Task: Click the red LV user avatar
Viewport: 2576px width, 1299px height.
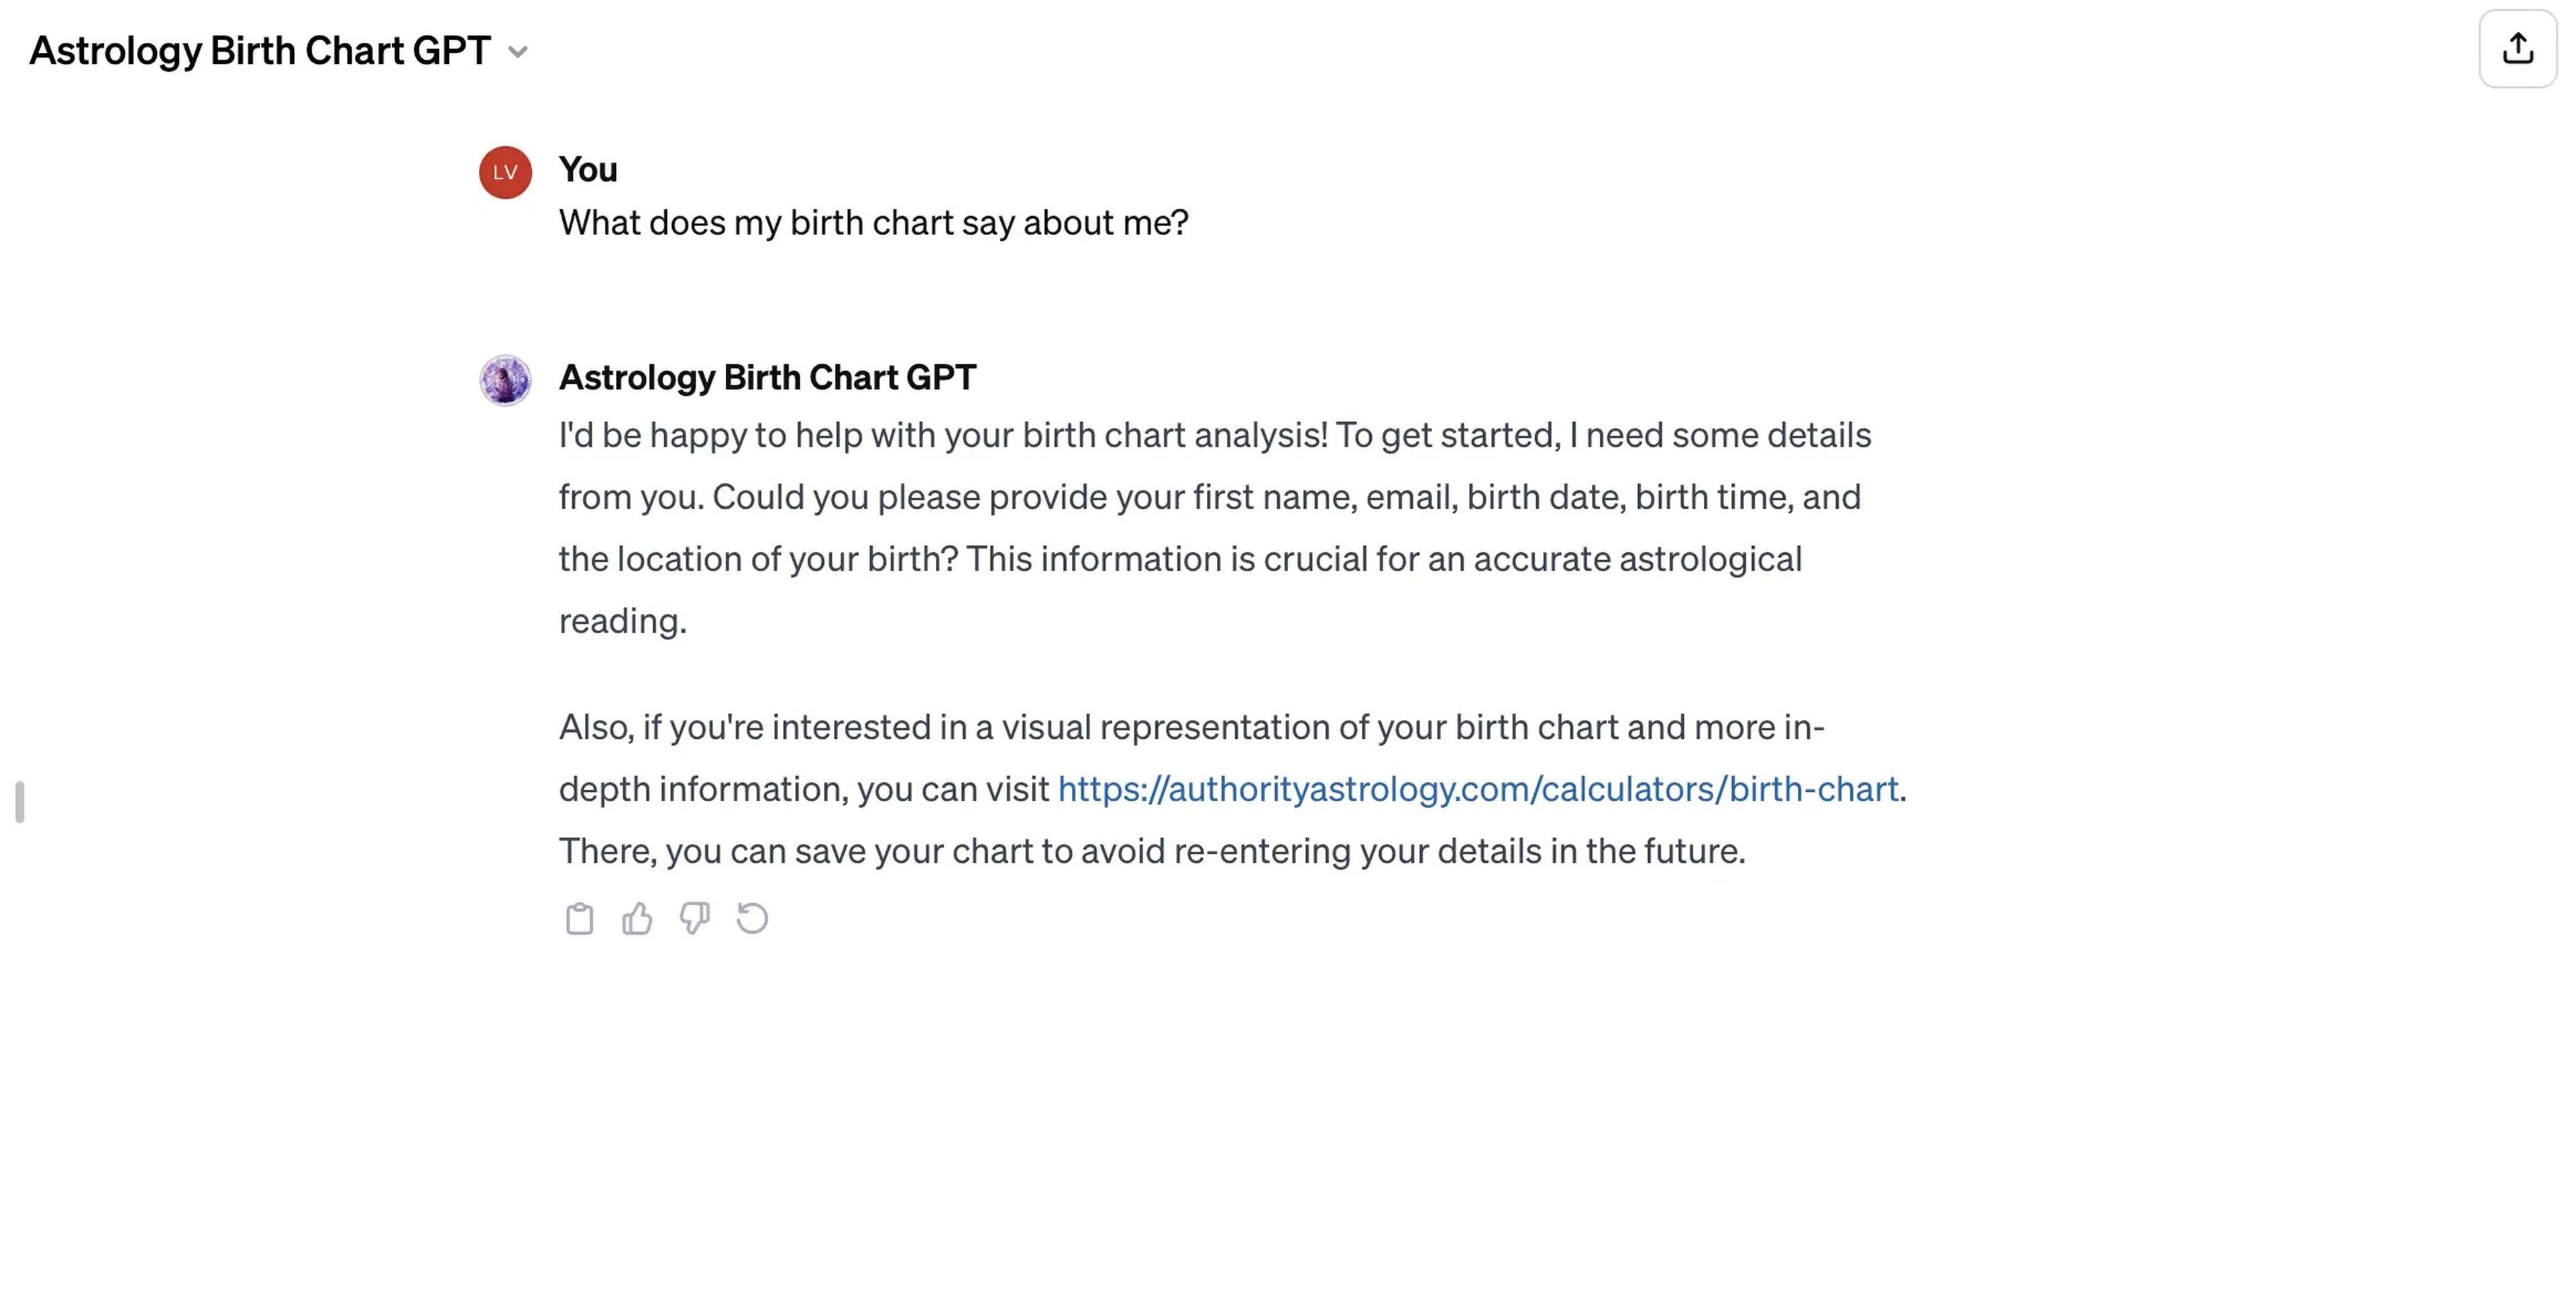Action: (505, 172)
